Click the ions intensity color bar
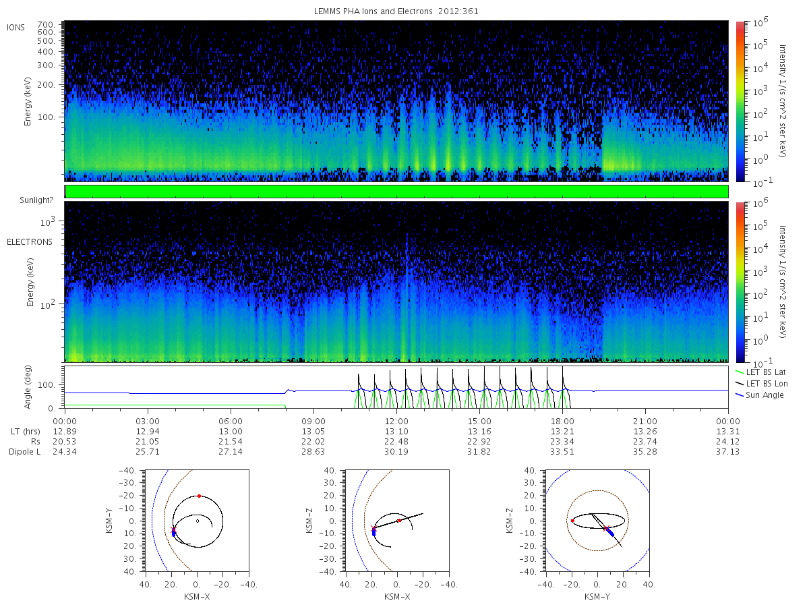The image size is (809, 607). (x=740, y=100)
